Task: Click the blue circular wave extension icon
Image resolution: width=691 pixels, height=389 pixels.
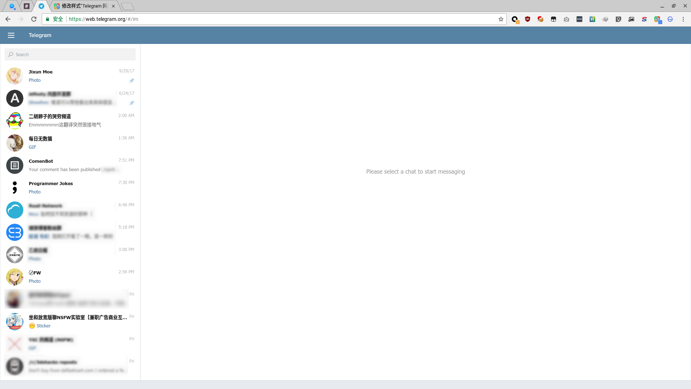Action: click(x=670, y=19)
